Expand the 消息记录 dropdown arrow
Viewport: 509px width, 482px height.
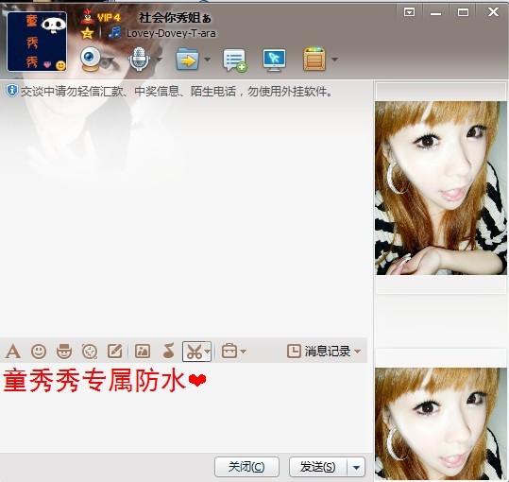[x=357, y=352]
